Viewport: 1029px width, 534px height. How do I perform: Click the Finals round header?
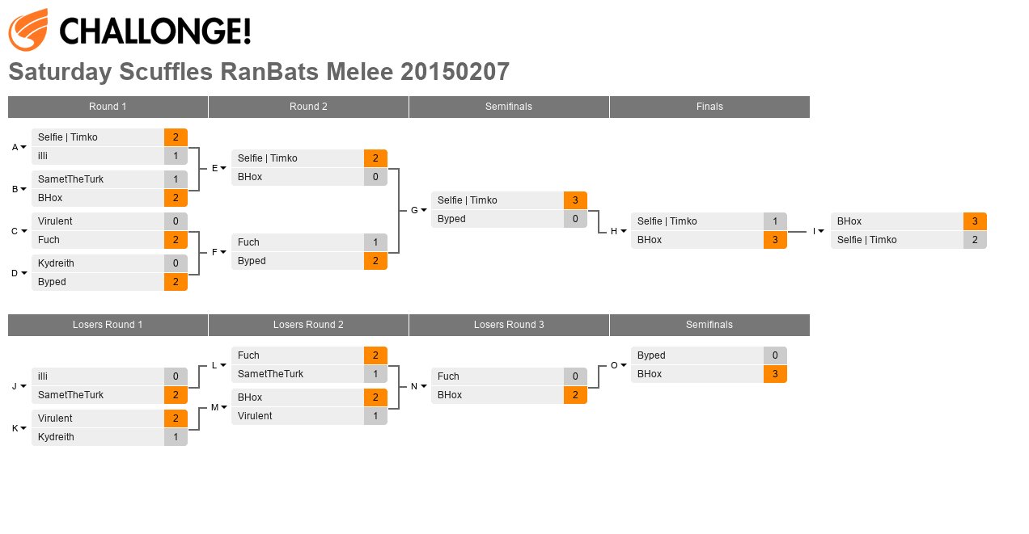[x=709, y=107]
